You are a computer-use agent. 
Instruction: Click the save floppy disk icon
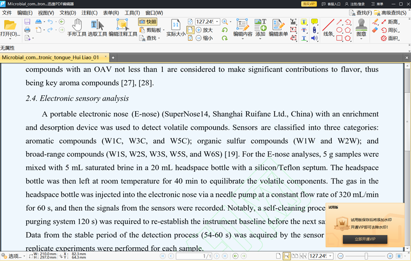click(27, 22)
